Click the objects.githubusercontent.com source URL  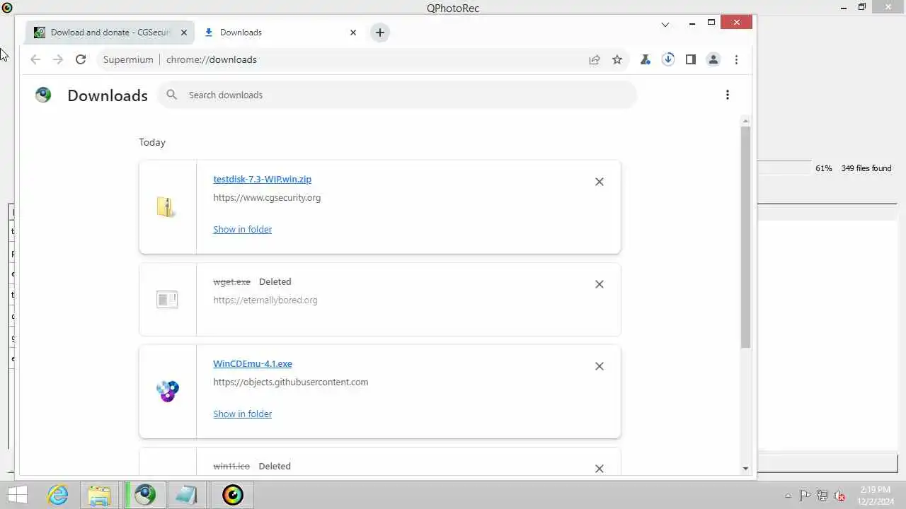point(291,382)
